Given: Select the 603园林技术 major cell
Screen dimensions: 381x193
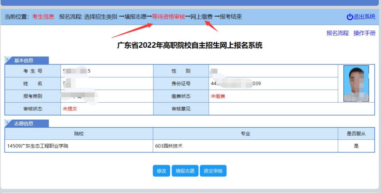Looking at the screenshot, I should click(169, 146).
